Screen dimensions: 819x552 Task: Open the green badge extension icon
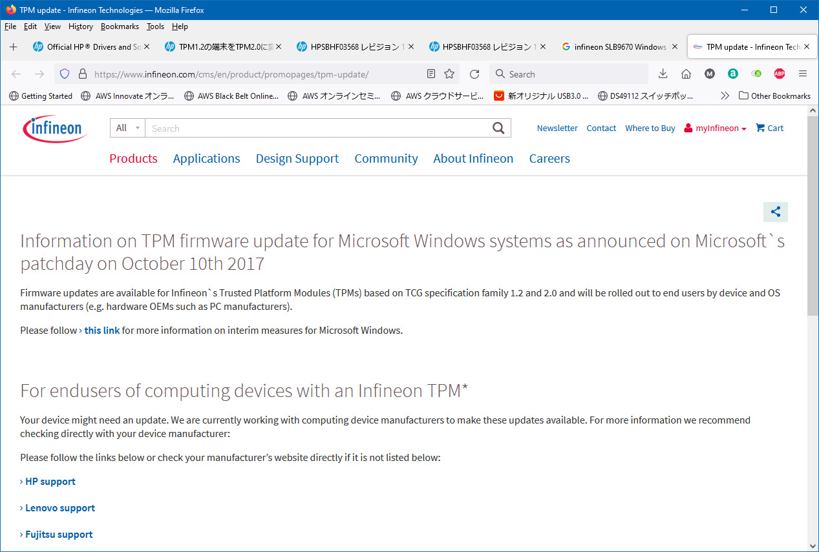pos(756,74)
